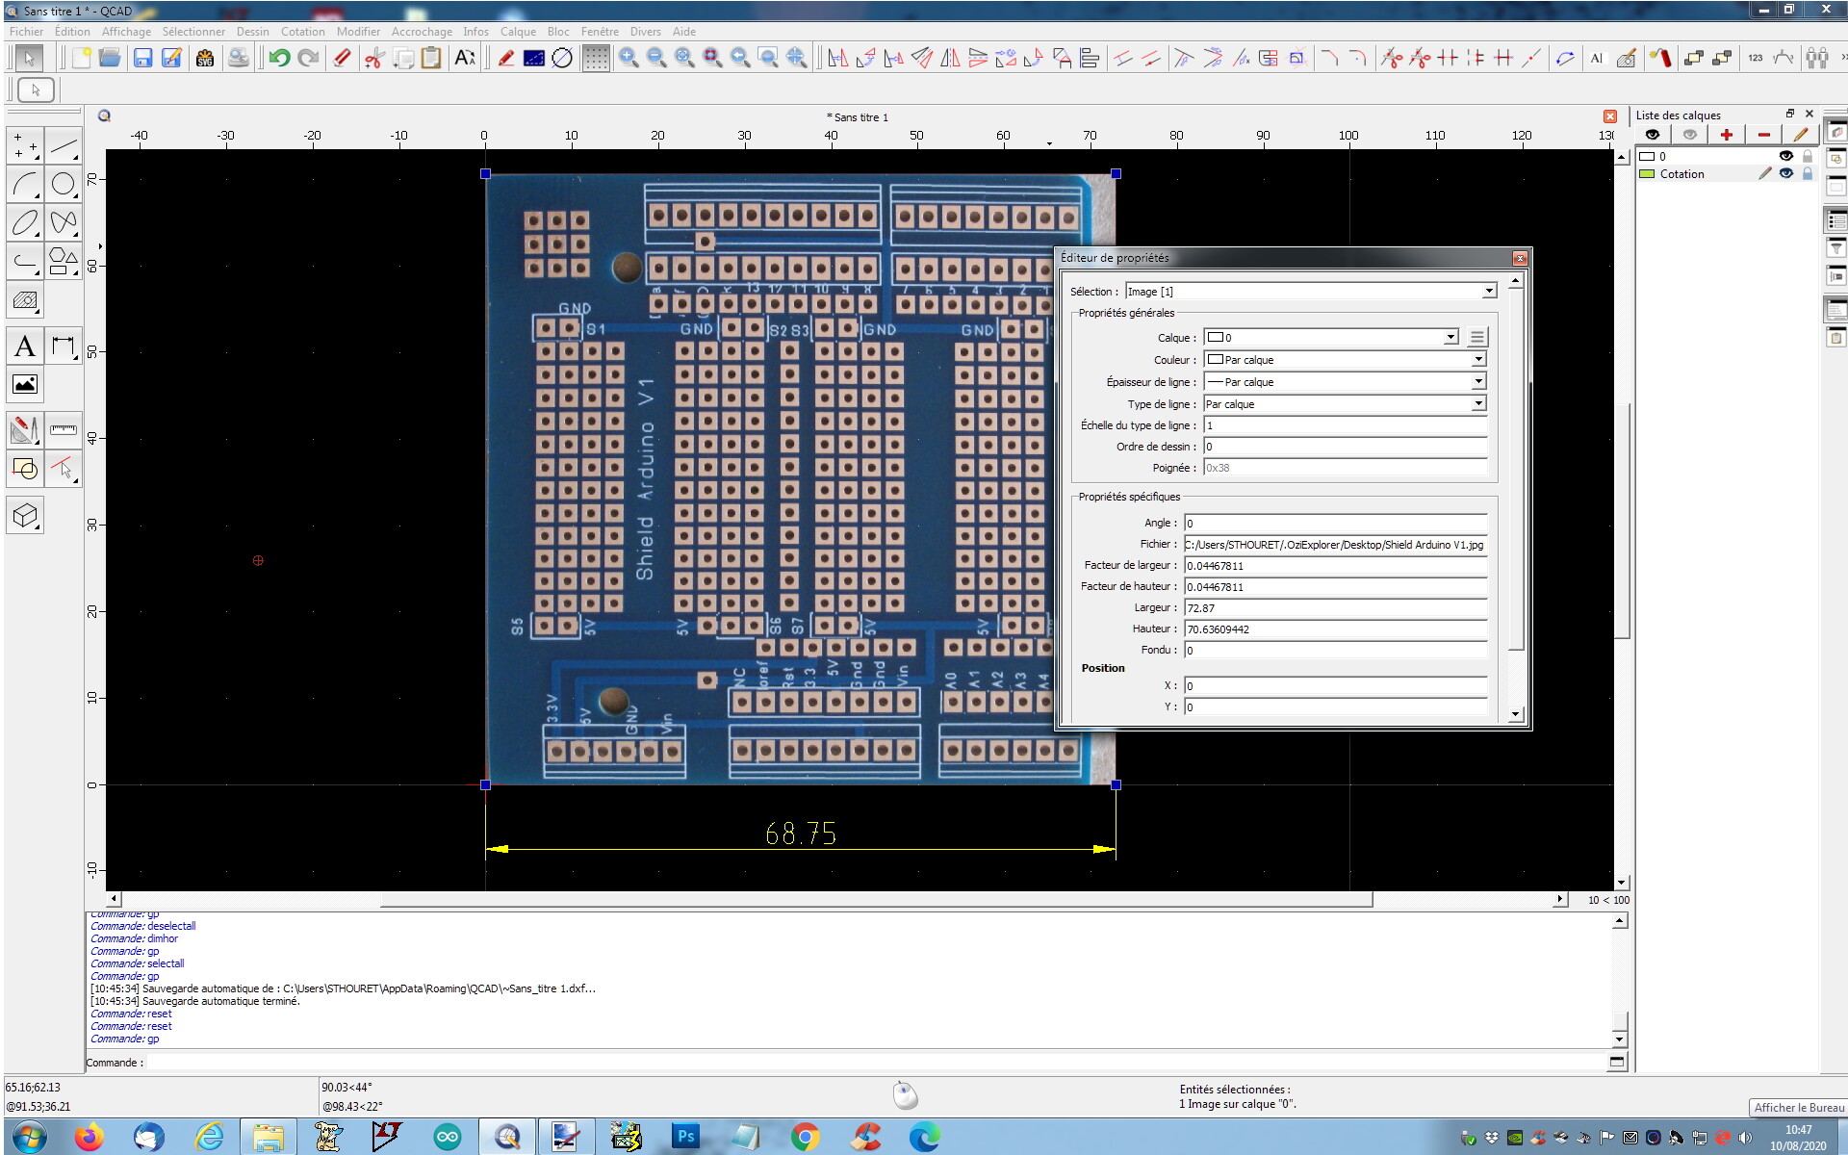This screenshot has height=1155, width=1848.
Task: Open the Fichier menu
Action: tap(26, 31)
